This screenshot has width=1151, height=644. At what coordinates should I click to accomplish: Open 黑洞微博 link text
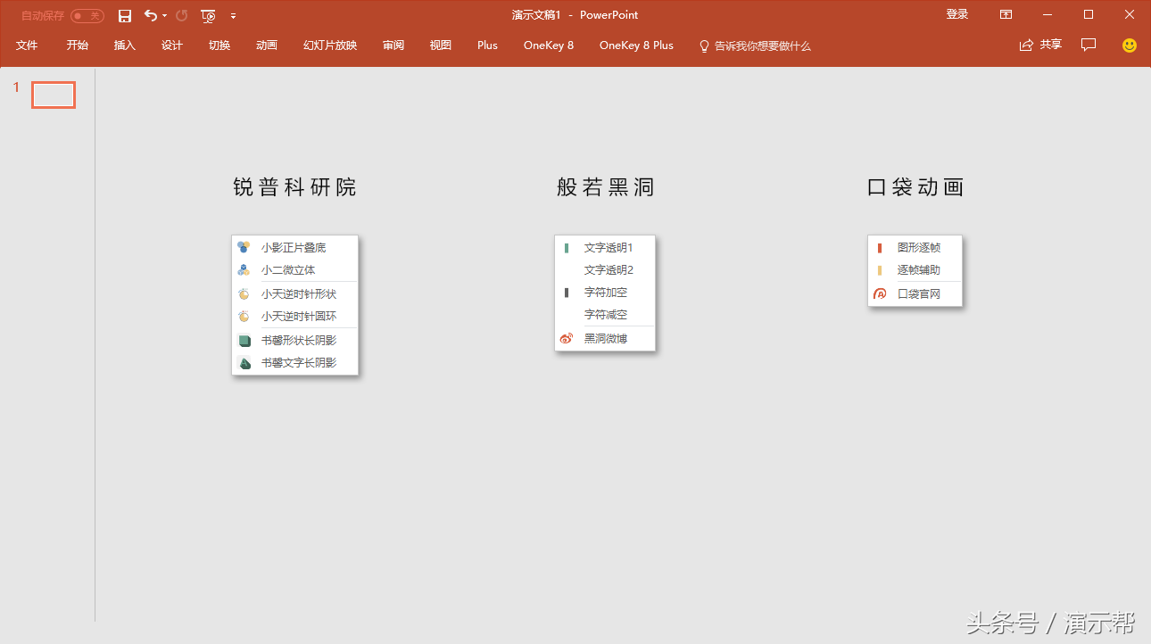(x=606, y=339)
